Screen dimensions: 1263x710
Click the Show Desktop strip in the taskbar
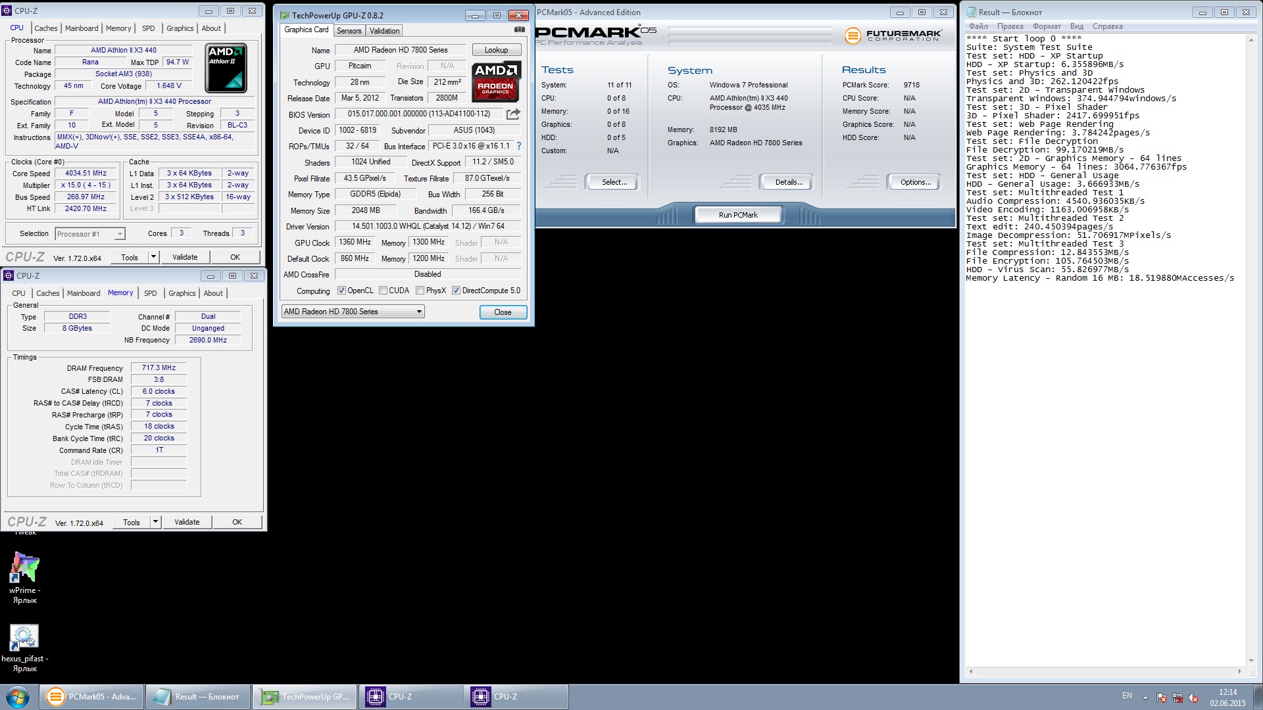coord(1258,697)
